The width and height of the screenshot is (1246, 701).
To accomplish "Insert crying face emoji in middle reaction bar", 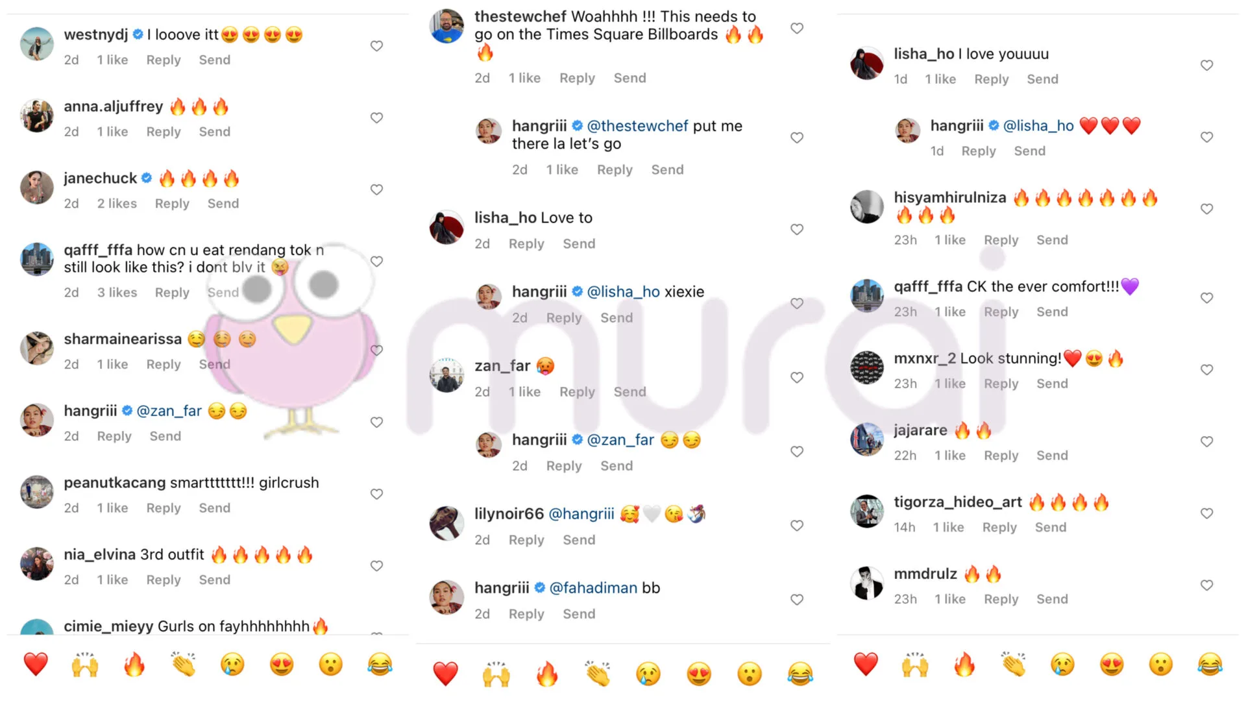I will point(648,674).
